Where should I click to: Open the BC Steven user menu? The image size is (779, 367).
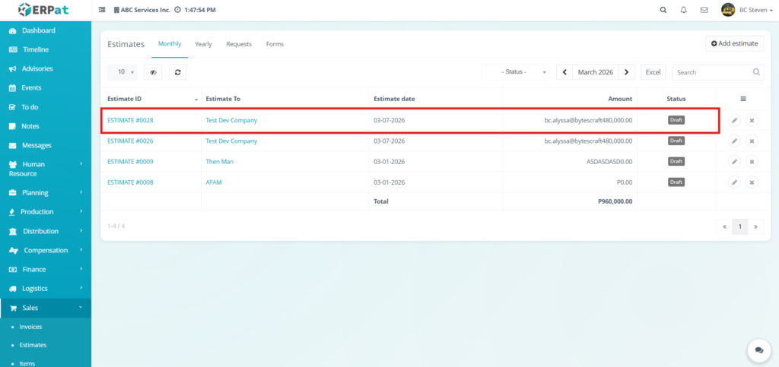pyautogui.click(x=747, y=10)
